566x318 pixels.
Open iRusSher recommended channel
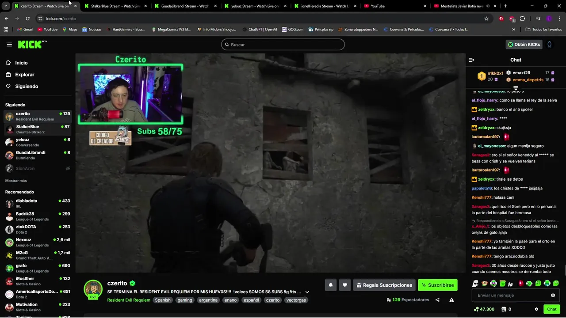pyautogui.click(x=38, y=281)
